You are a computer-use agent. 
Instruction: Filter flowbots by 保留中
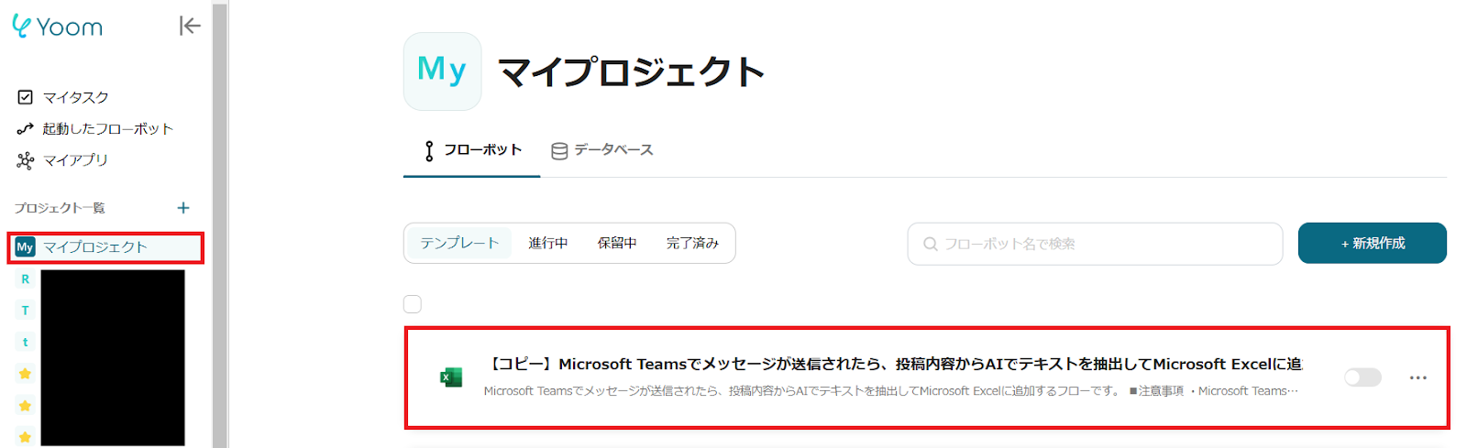pos(617,244)
